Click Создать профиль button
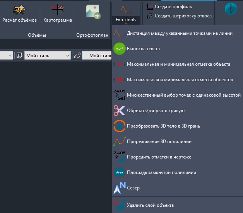243x213 pixels. tap(173, 7)
